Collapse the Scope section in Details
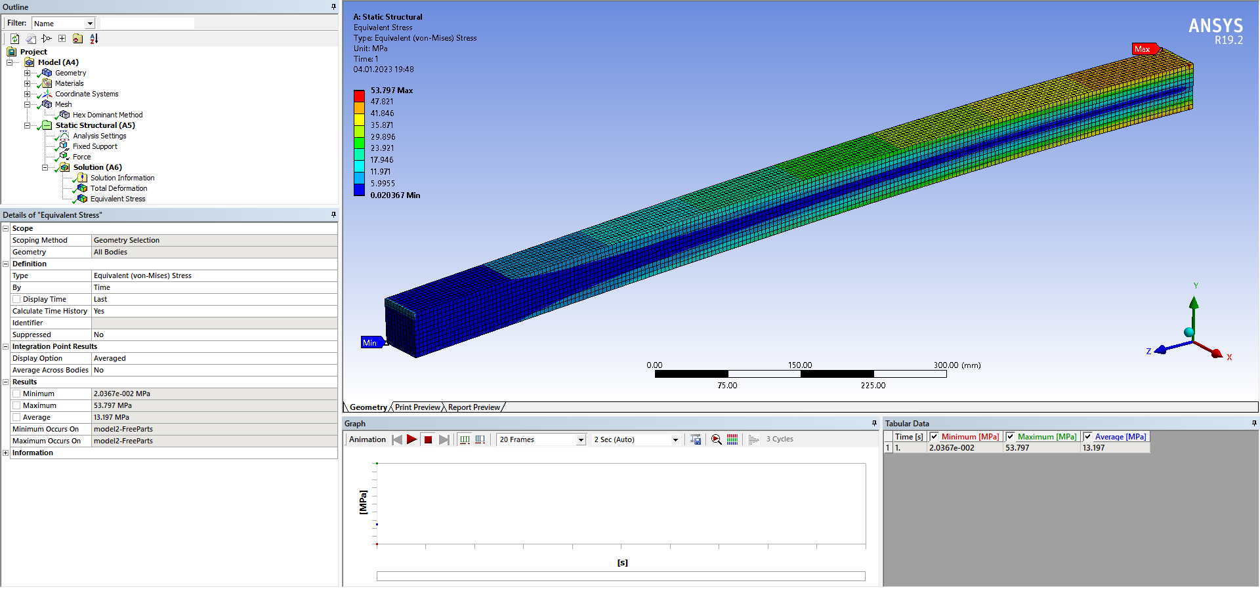This screenshot has height=589, width=1260. (x=6, y=228)
